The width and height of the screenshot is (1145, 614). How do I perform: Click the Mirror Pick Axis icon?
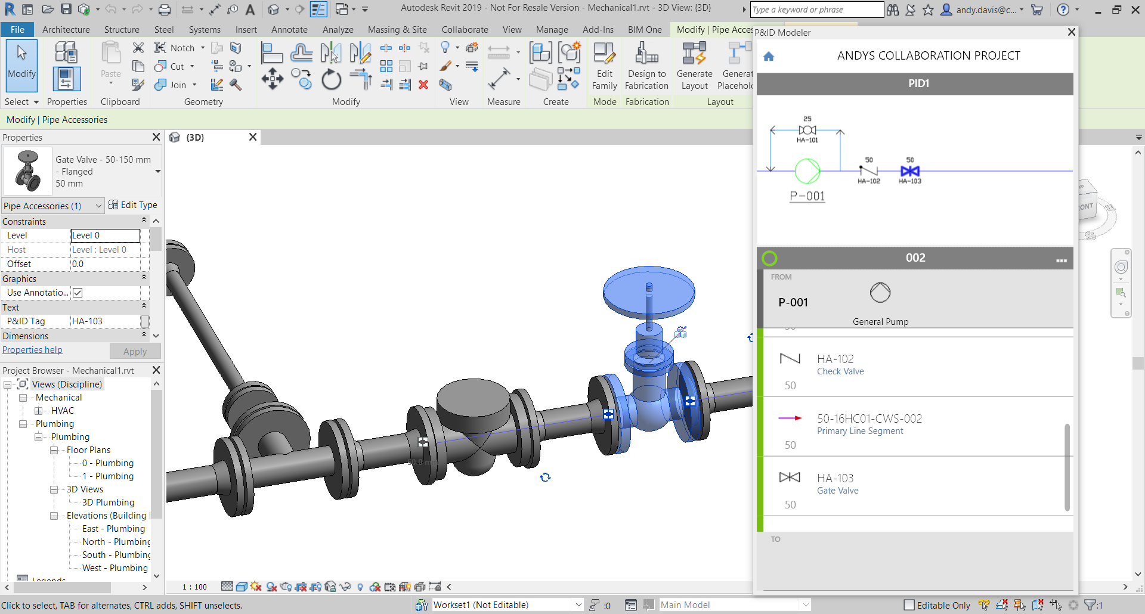(331, 52)
